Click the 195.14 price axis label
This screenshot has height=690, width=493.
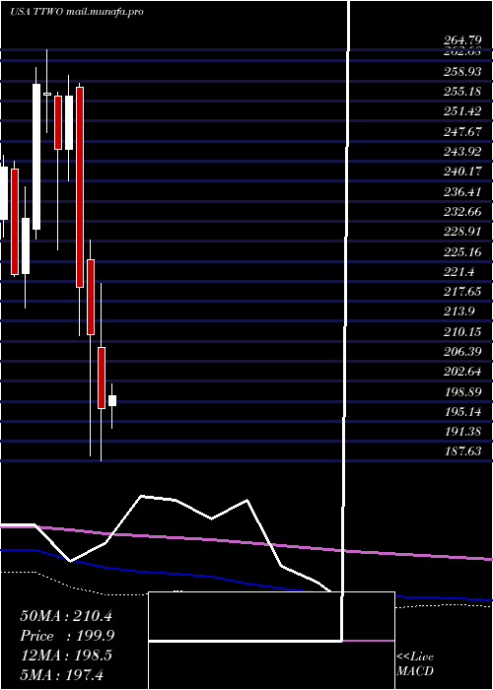tap(462, 412)
